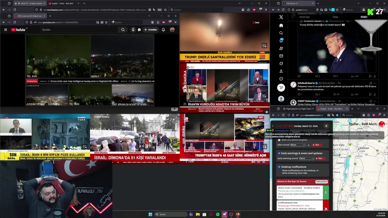The width and height of the screenshot is (388, 218).
Task: Open X profile person icon
Action: coord(281,71)
